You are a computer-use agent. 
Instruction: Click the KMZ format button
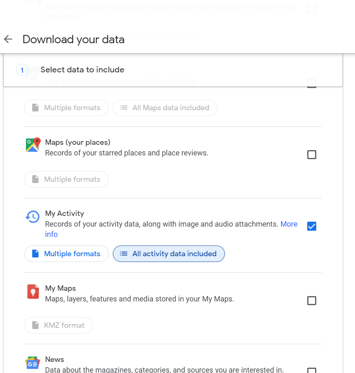click(59, 325)
